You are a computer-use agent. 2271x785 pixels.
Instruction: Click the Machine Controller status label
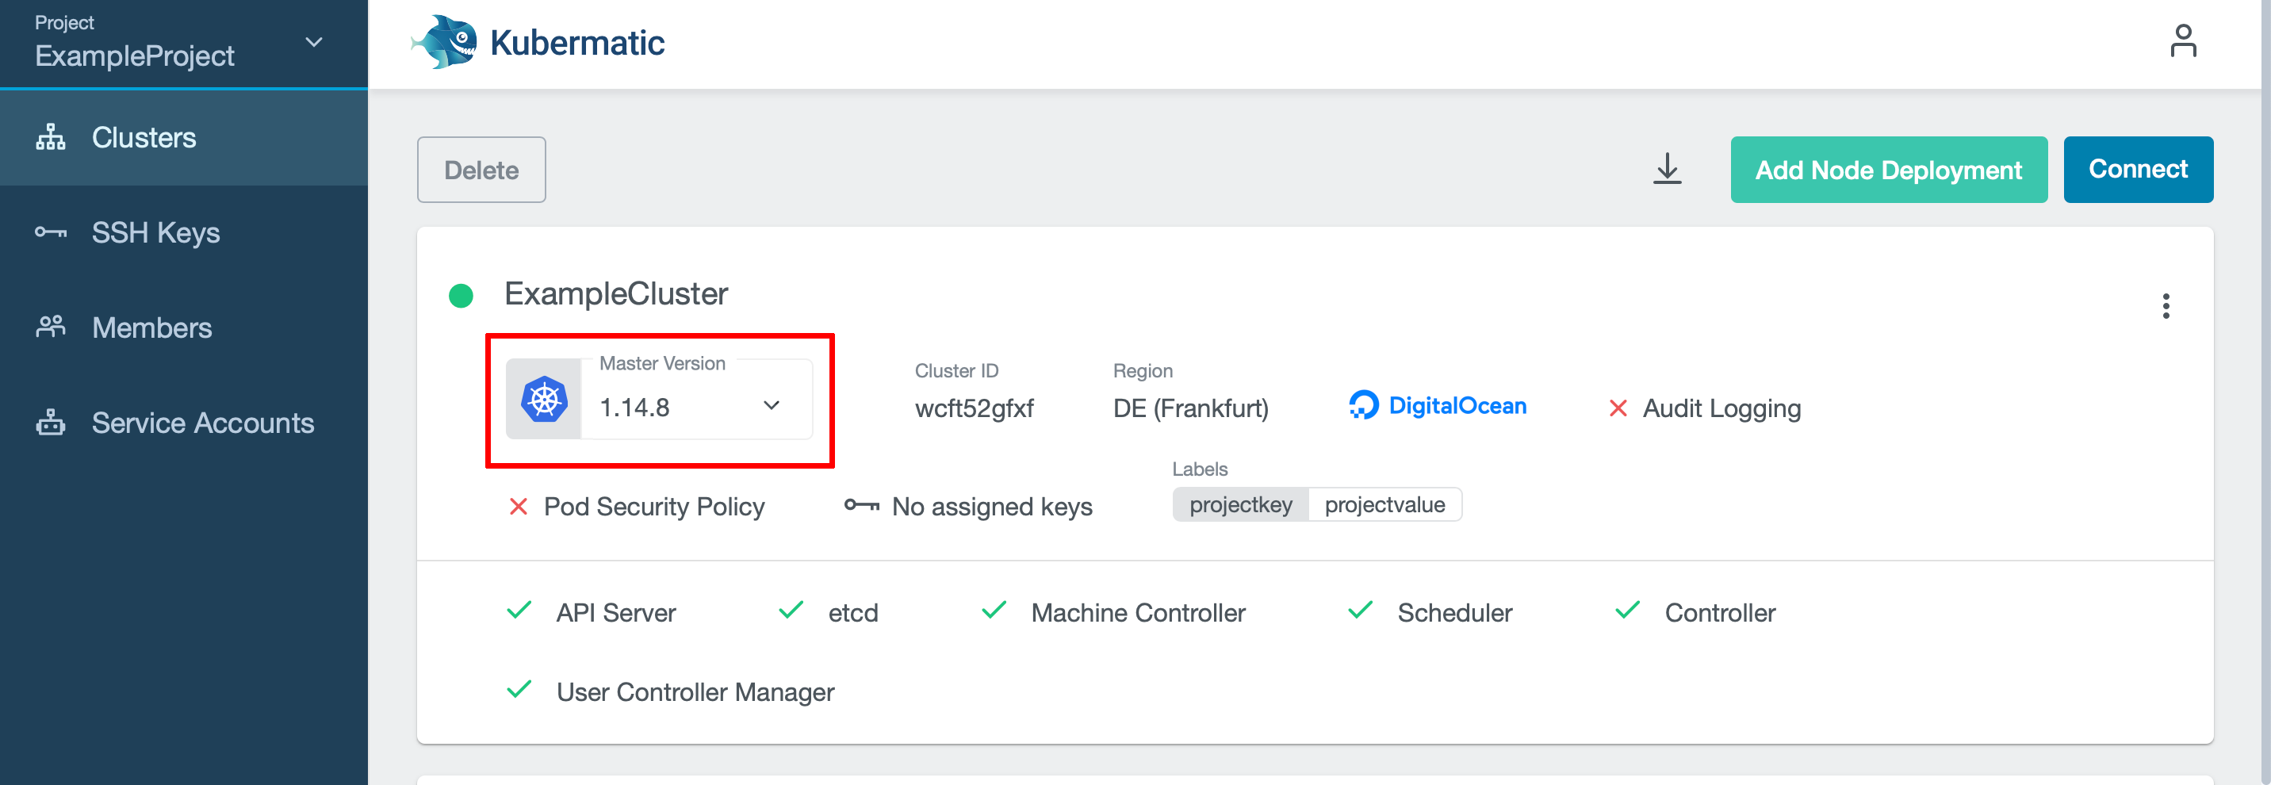(1138, 612)
